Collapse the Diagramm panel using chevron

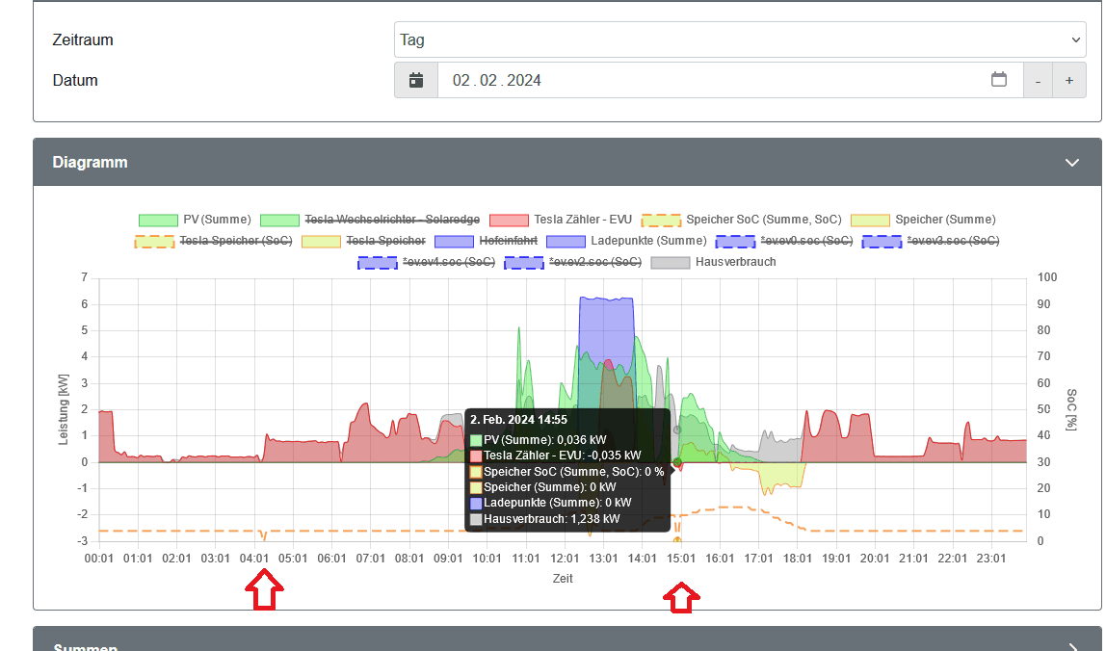[x=1072, y=163]
